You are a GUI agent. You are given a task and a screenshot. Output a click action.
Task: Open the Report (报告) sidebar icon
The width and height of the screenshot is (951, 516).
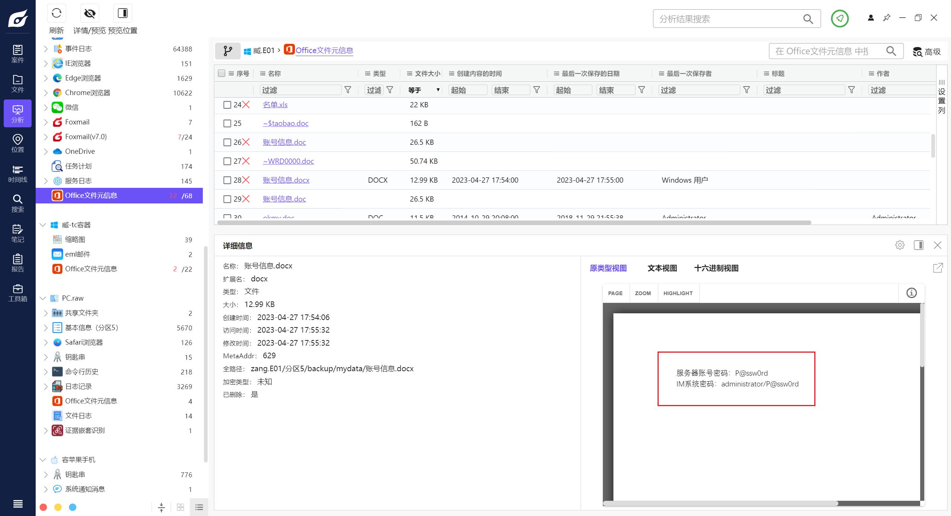17,263
